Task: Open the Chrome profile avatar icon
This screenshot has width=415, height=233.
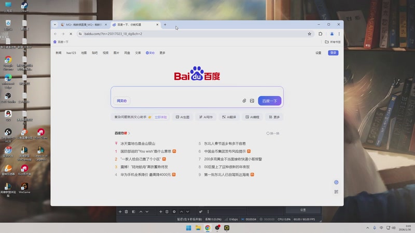Action: 331,34
